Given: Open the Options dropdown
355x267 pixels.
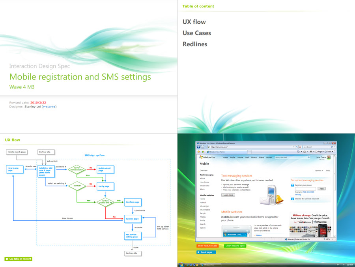Looking at the screenshot, I should [x=319, y=171].
